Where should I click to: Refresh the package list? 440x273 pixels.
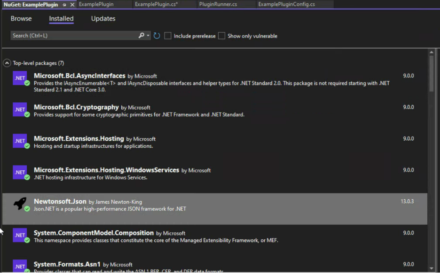[157, 36]
